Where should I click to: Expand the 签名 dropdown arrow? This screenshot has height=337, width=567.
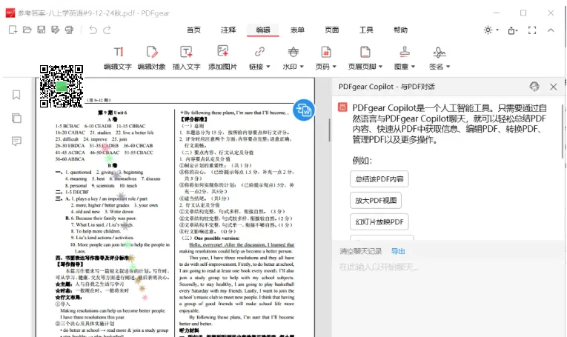[x=448, y=67]
